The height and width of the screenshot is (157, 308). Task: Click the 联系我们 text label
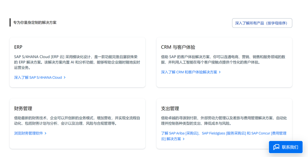290,147
